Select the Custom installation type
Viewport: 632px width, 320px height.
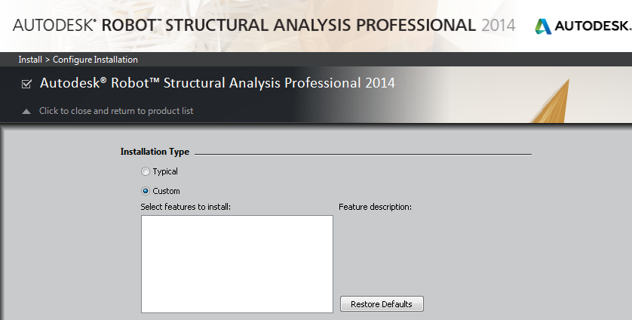point(146,191)
